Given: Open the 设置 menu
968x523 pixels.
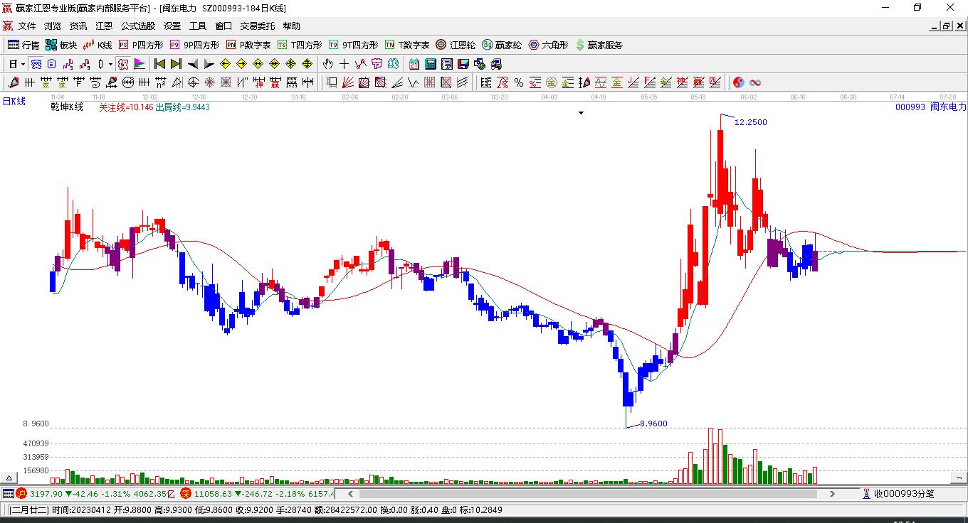Looking at the screenshot, I should coord(172,26).
